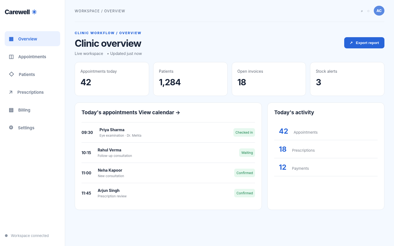Click the diamond icon next to Patients
This screenshot has height=246, width=394.
tap(11, 74)
